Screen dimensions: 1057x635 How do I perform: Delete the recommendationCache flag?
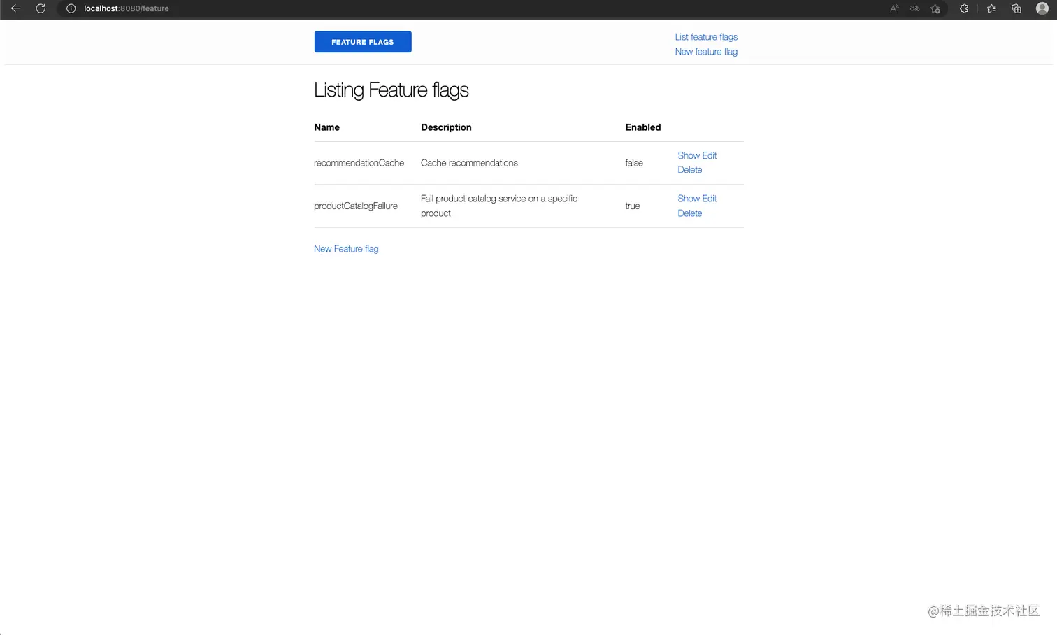point(690,170)
